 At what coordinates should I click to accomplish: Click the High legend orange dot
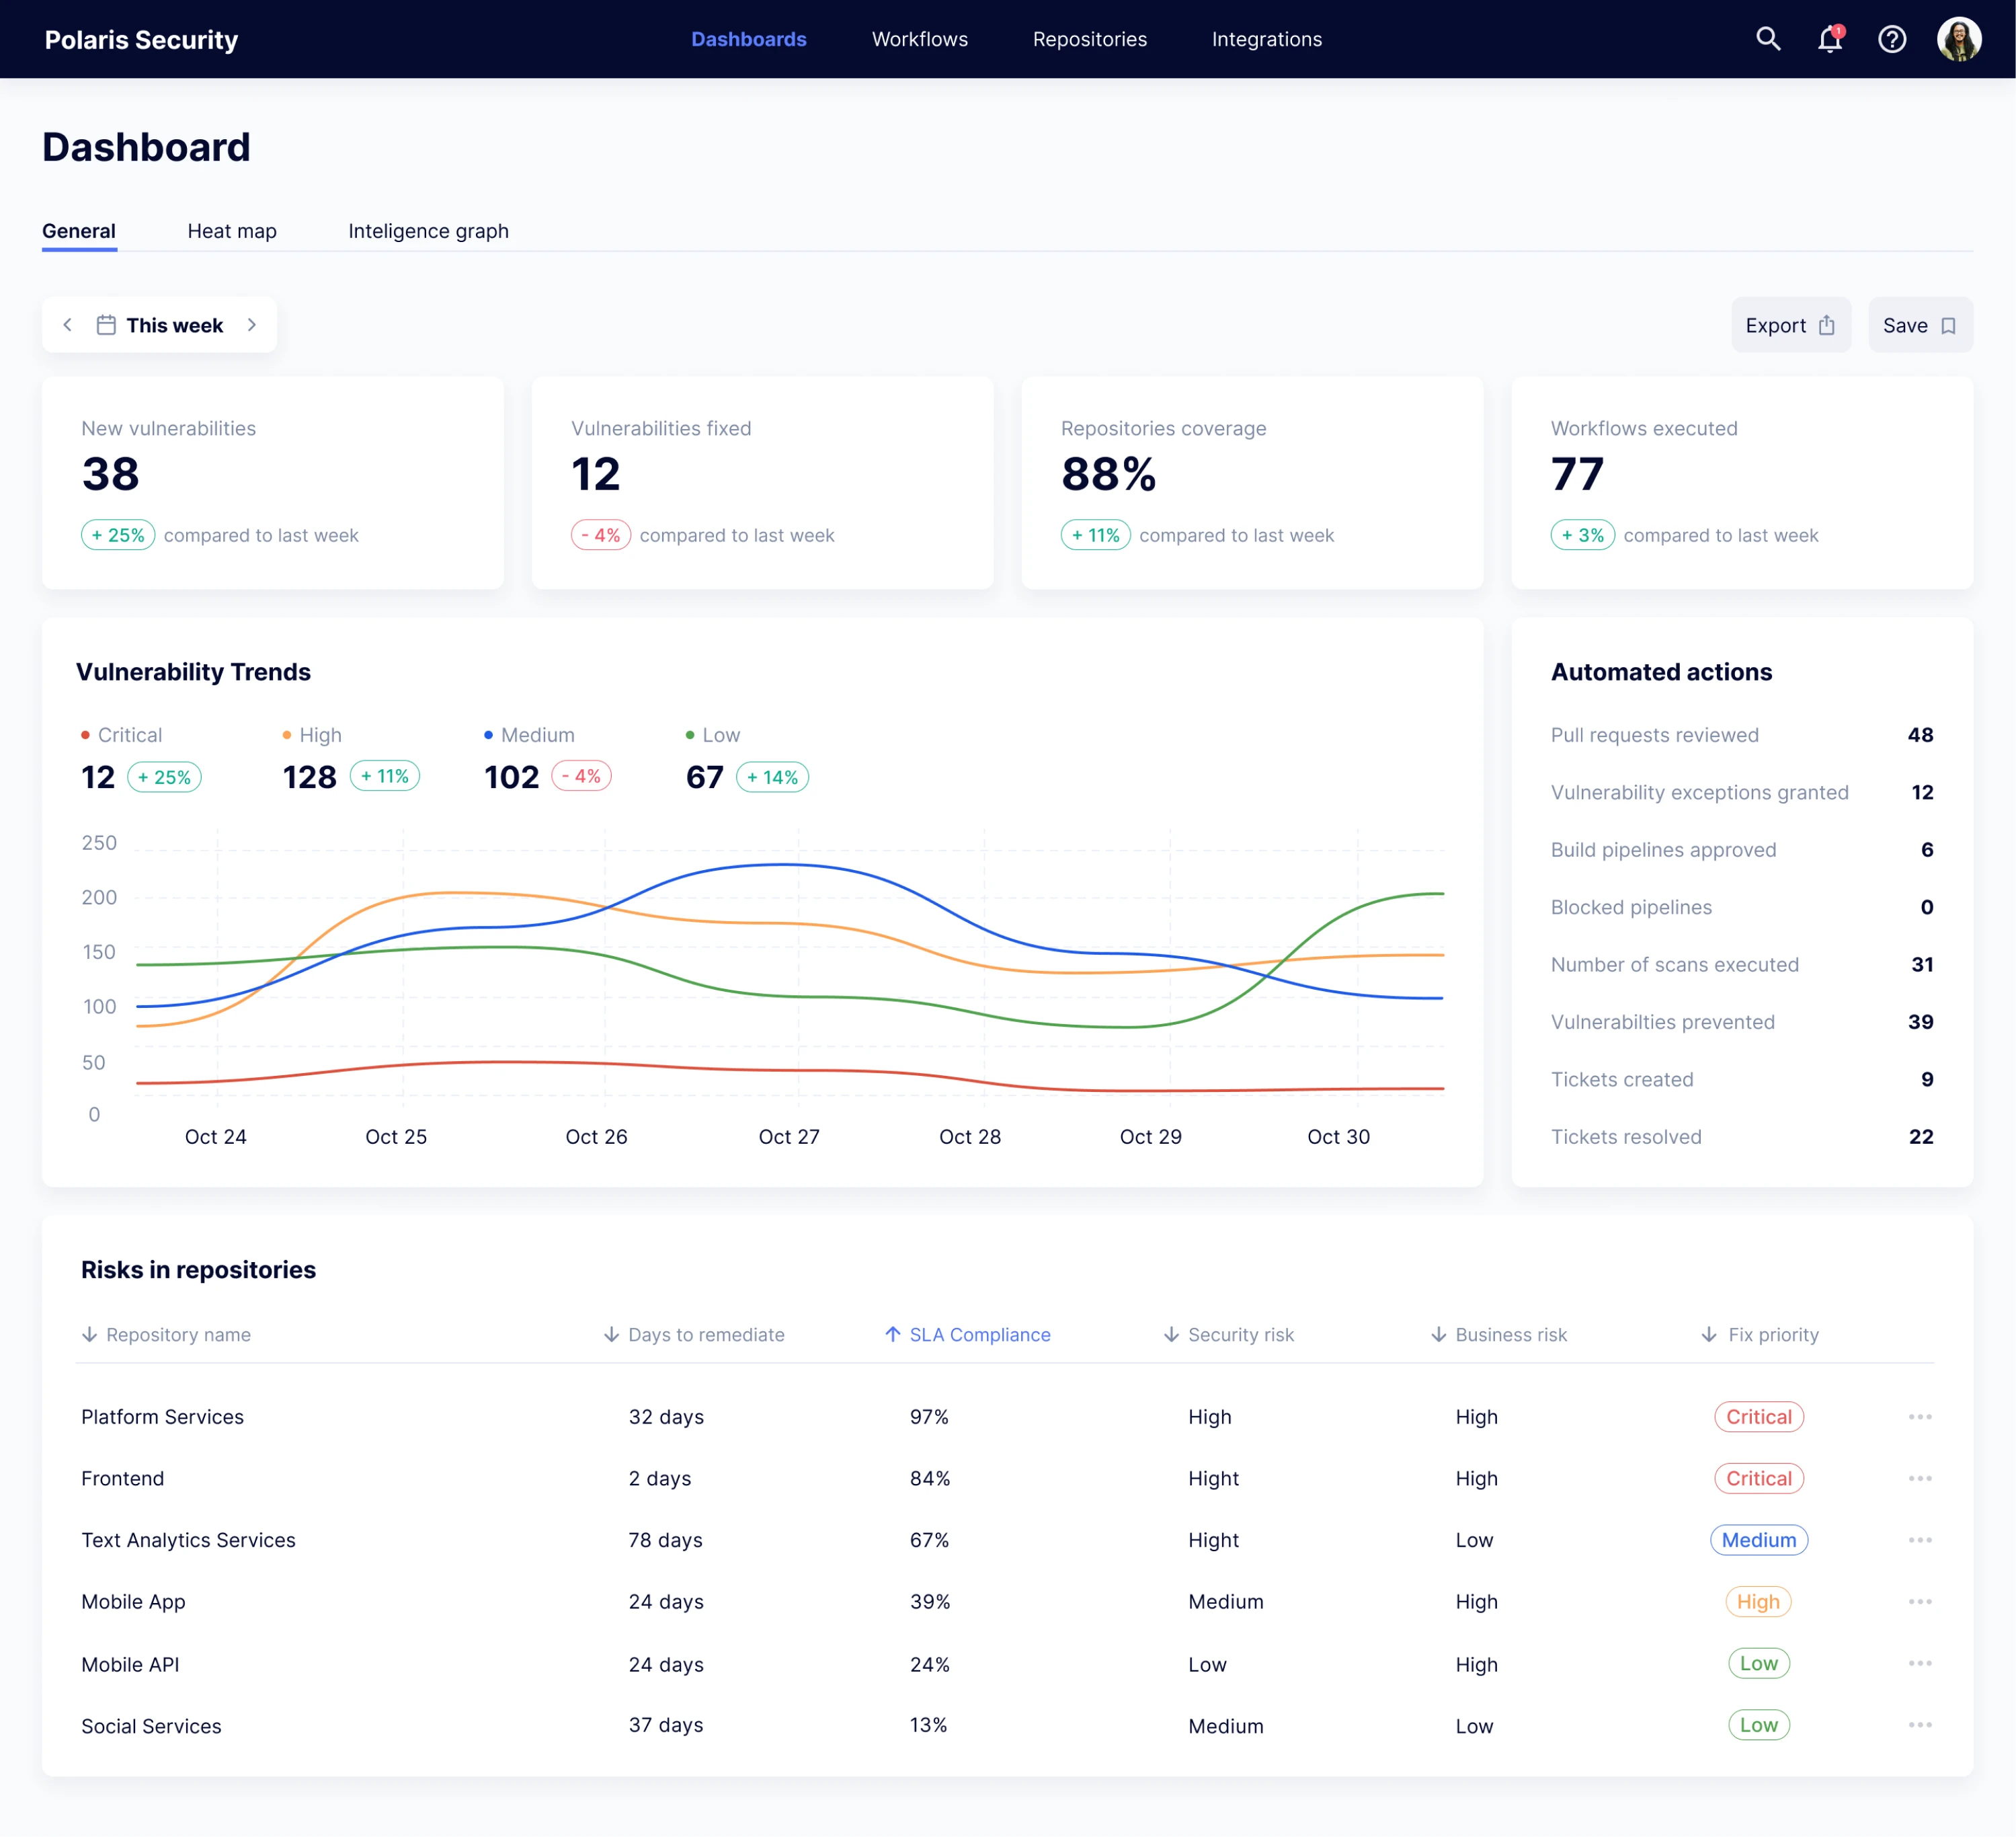pos(287,735)
